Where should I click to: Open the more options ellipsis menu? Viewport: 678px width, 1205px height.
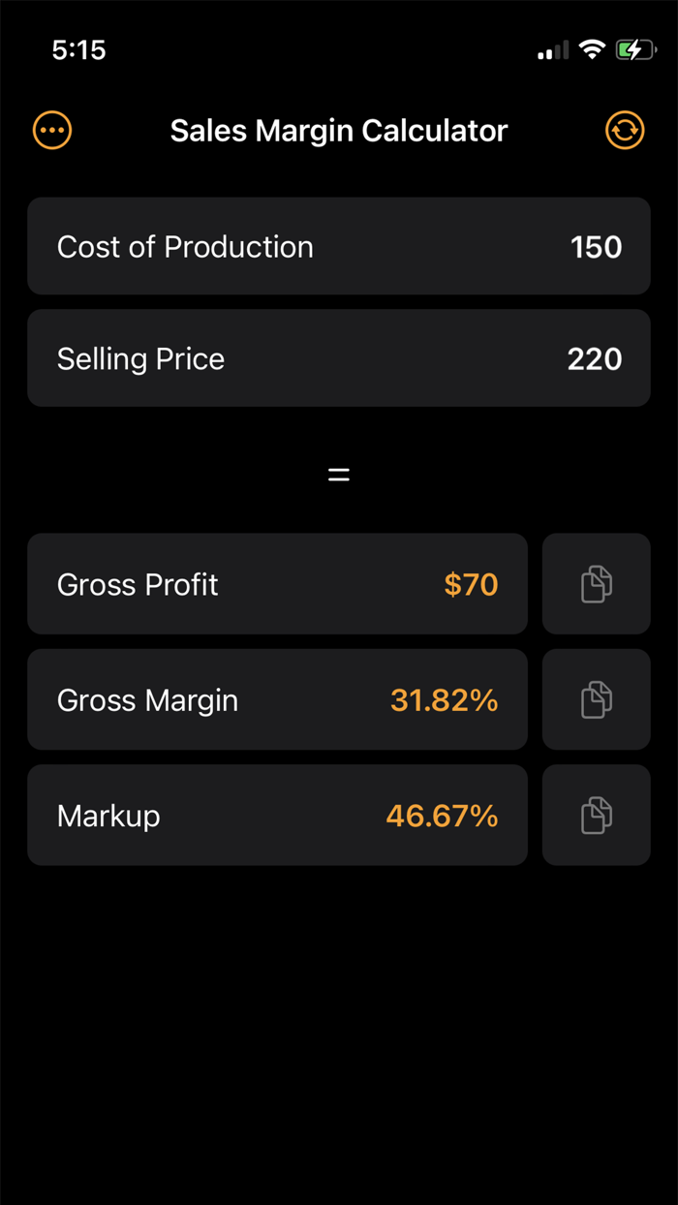click(51, 130)
